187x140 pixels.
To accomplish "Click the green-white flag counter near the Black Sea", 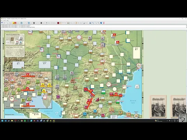I will (118, 102).
